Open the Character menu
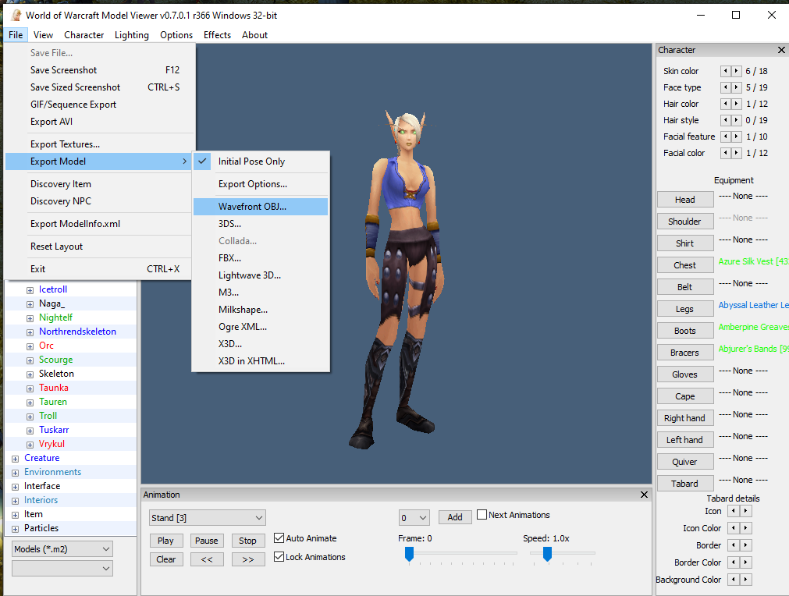This screenshot has width=789, height=596. (x=84, y=34)
